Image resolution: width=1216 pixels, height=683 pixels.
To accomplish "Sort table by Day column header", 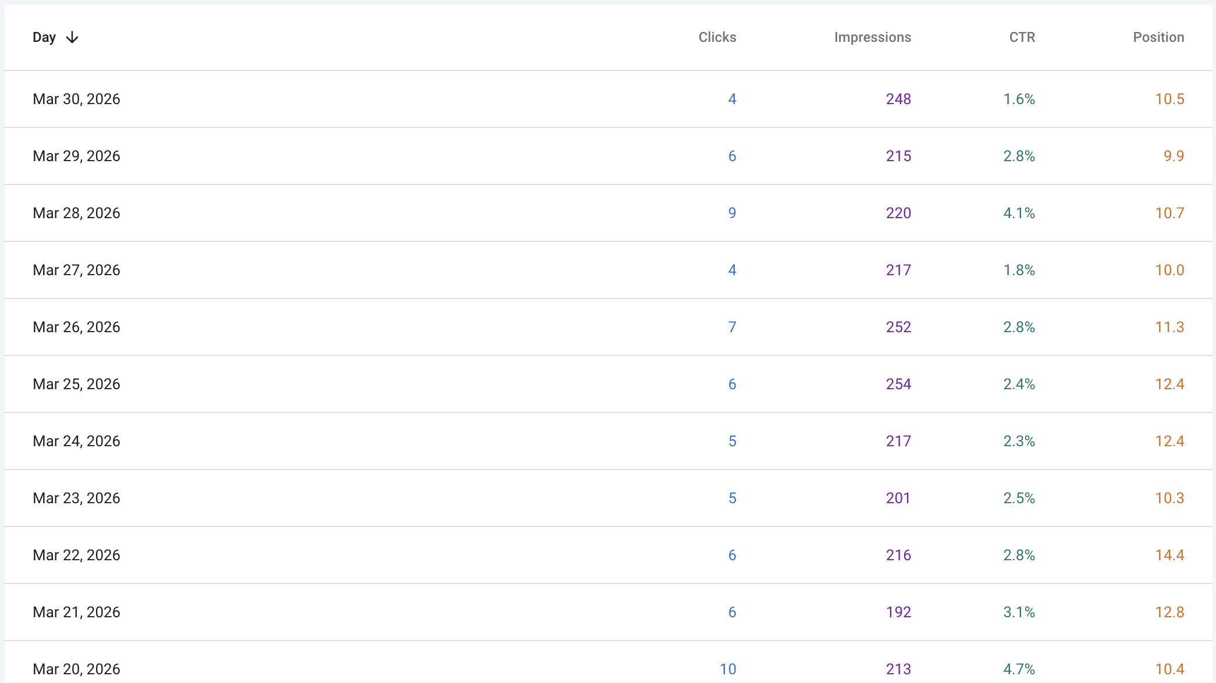I will pyautogui.click(x=44, y=38).
